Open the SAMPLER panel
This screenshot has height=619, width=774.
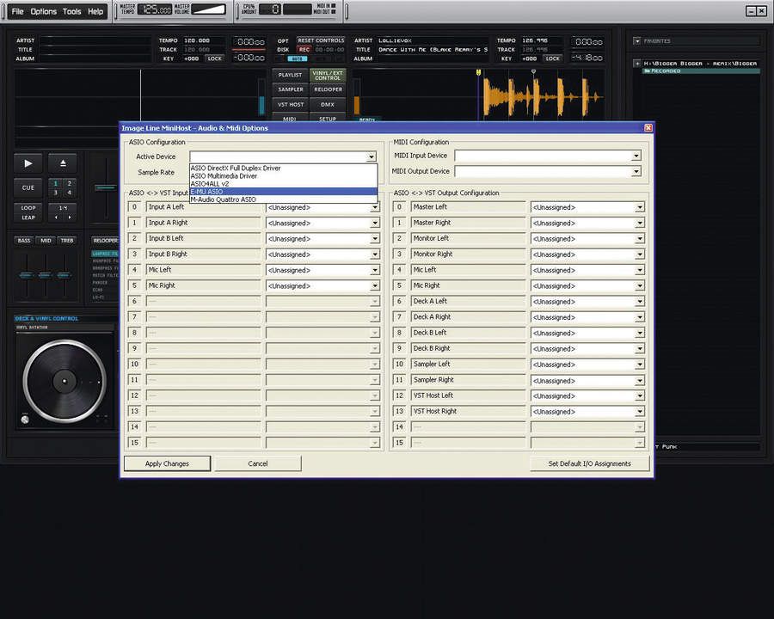(290, 89)
